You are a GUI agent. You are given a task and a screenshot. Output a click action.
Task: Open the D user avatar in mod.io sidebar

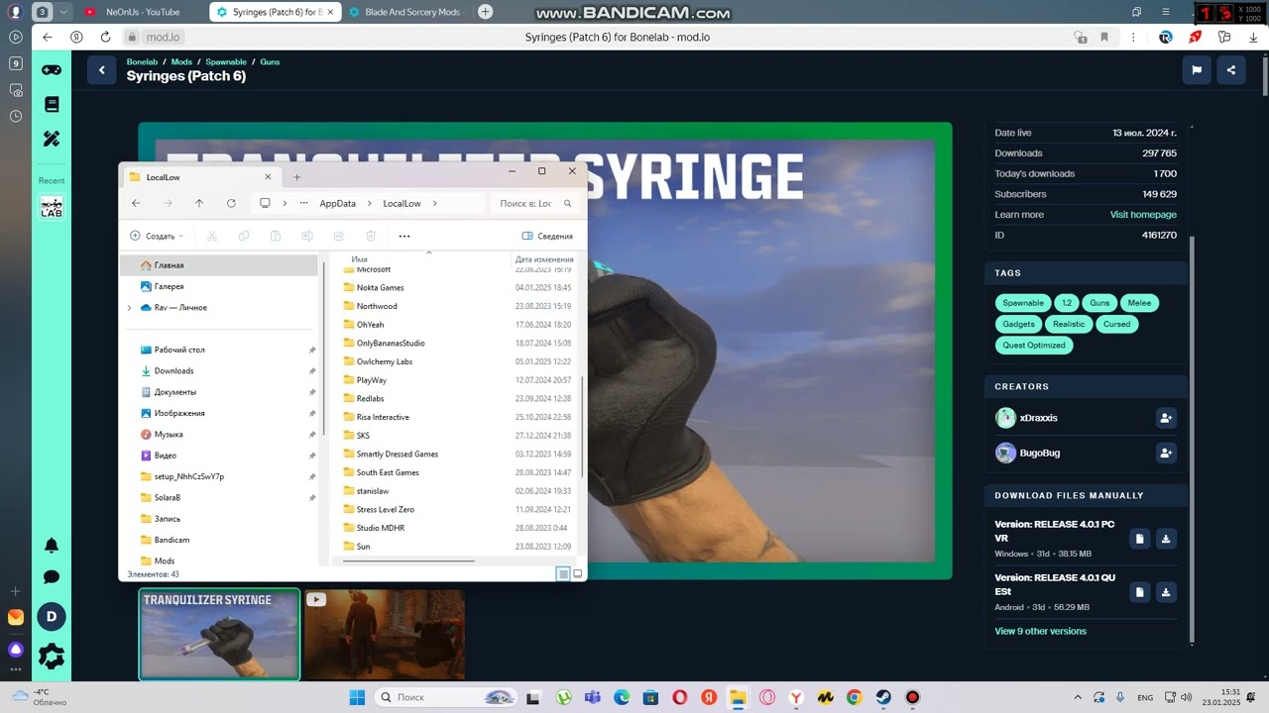pyautogui.click(x=52, y=617)
